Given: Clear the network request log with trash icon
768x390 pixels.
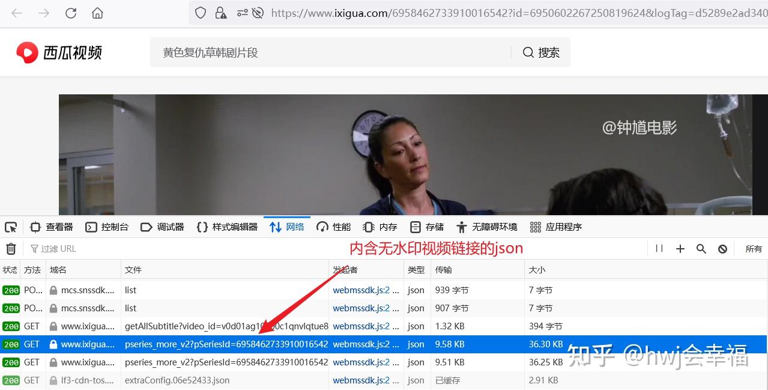Looking at the screenshot, I should point(10,248).
